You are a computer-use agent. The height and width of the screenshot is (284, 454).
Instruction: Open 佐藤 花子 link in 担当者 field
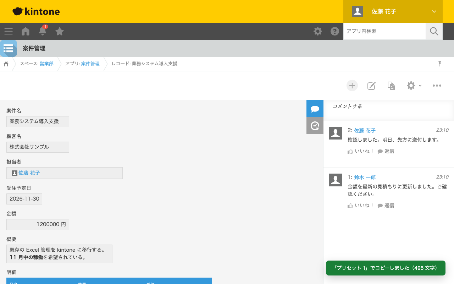(x=29, y=173)
